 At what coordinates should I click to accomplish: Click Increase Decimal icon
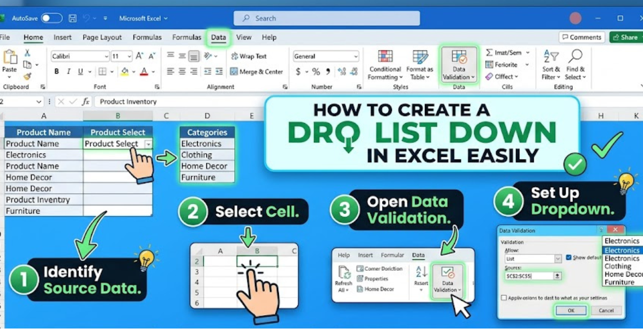pyautogui.click(x=341, y=72)
